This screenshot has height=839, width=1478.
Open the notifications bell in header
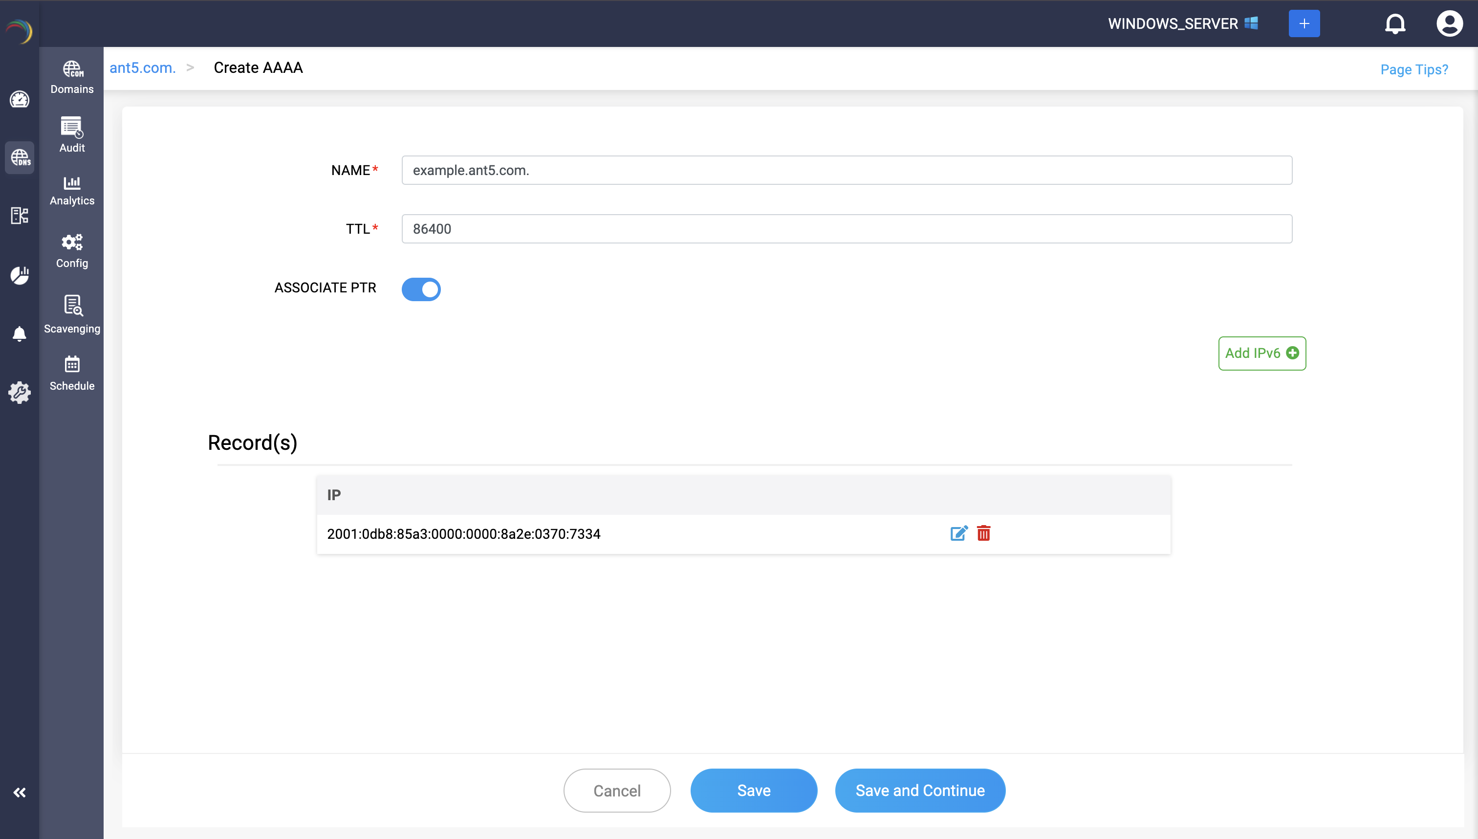click(x=1394, y=23)
